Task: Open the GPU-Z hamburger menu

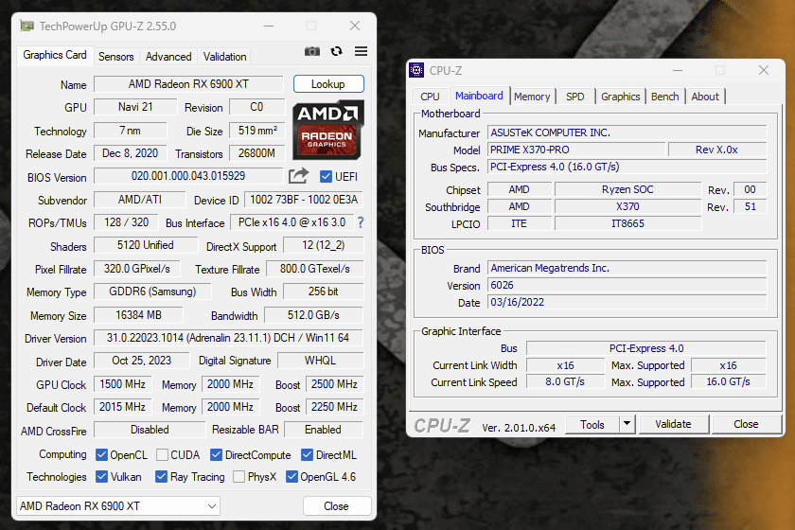Action: tap(361, 51)
